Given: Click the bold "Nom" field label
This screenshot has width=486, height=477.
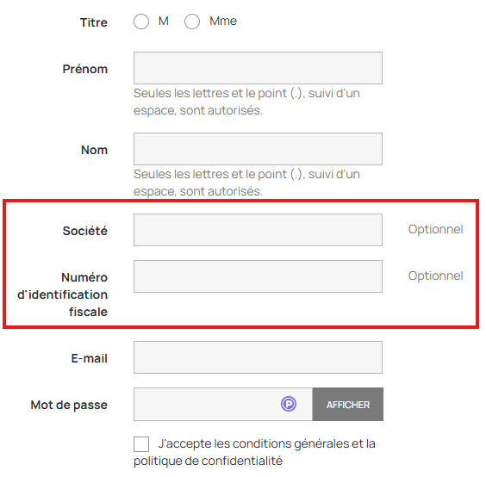Looking at the screenshot, I should (94, 150).
